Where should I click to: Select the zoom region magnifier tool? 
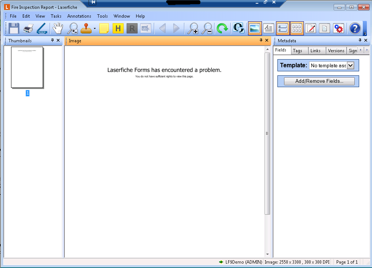click(x=72, y=28)
